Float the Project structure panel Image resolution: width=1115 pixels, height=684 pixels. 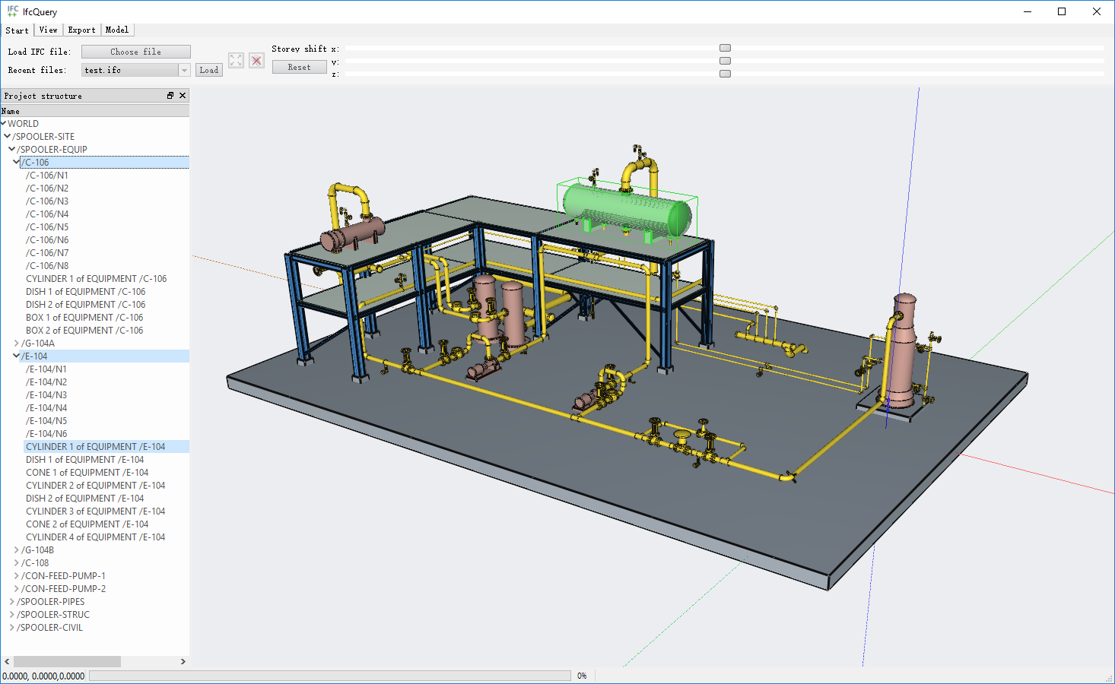coord(170,96)
